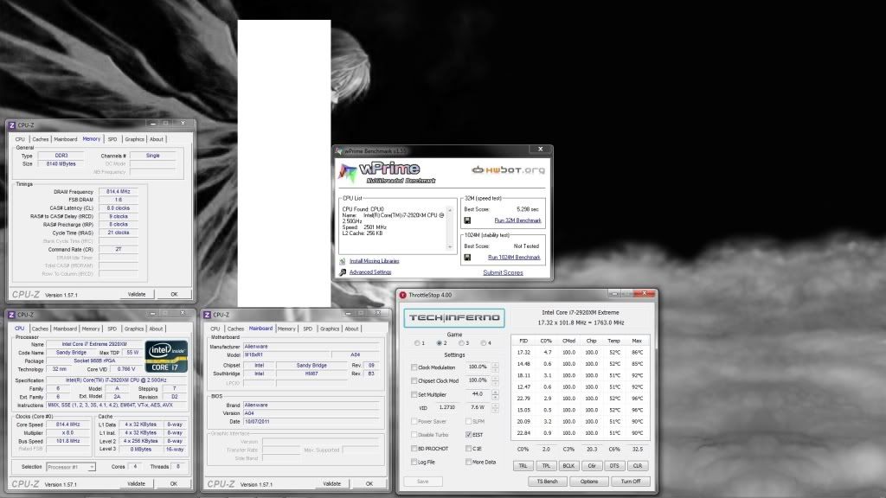The height and width of the screenshot is (498, 886).
Task: Click the icon beside Install Missing Libraries
Action: tap(343, 261)
